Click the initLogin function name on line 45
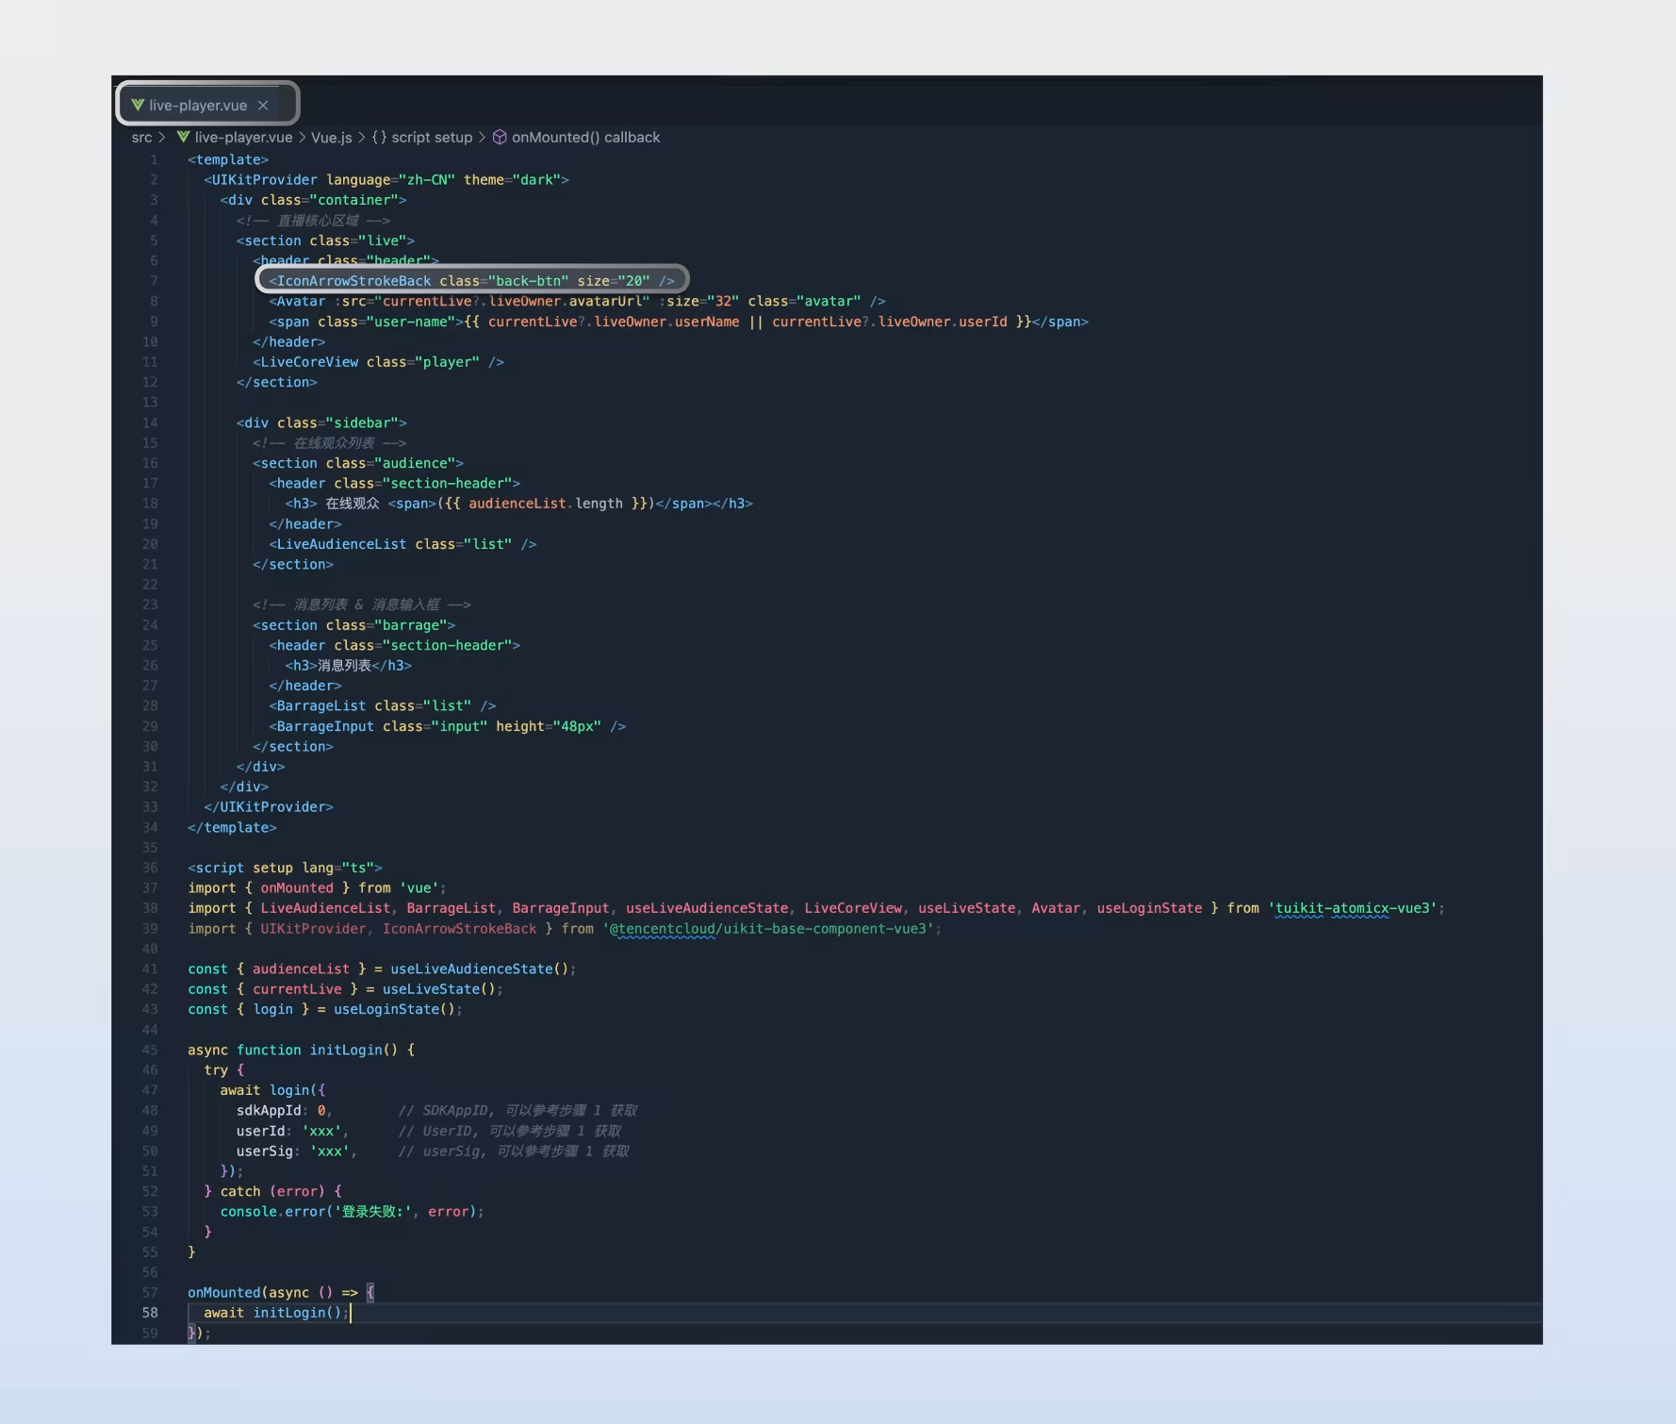The width and height of the screenshot is (1676, 1424). tap(346, 1050)
